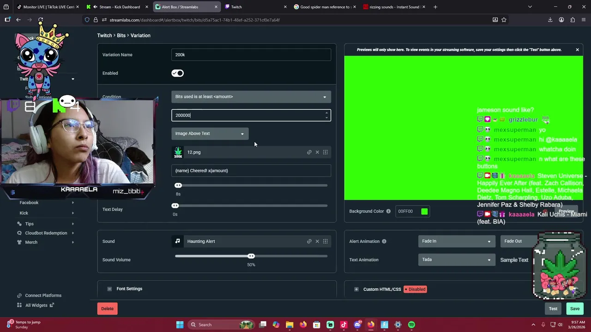The height and width of the screenshot is (332, 591).
Task: Click the amount field stepper arrows
Action: [x=327, y=115]
